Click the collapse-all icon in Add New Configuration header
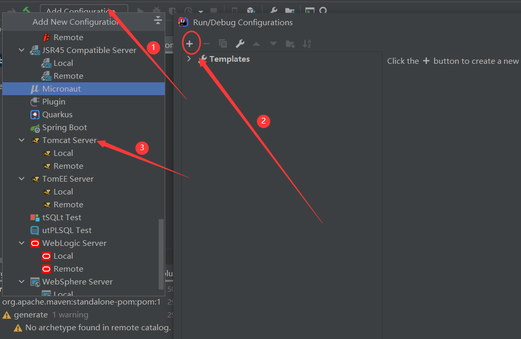This screenshot has height=339, width=521. [158, 21]
